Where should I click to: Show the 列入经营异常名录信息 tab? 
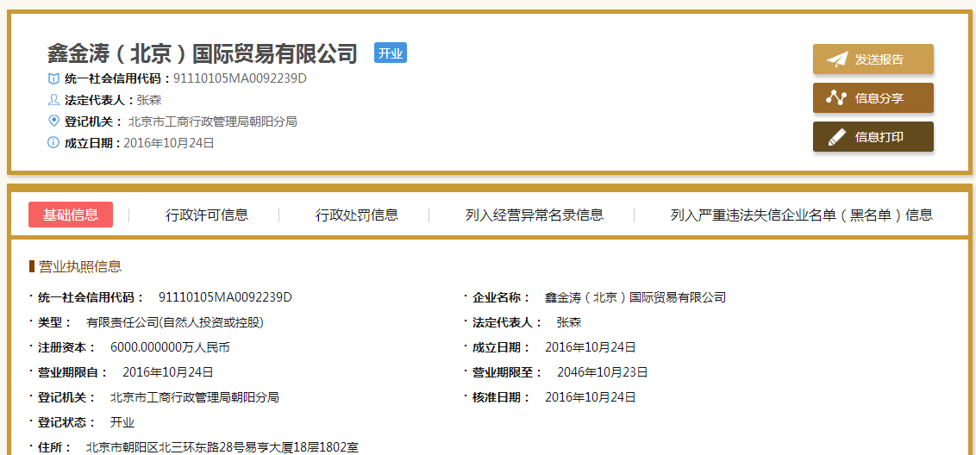pos(534,215)
